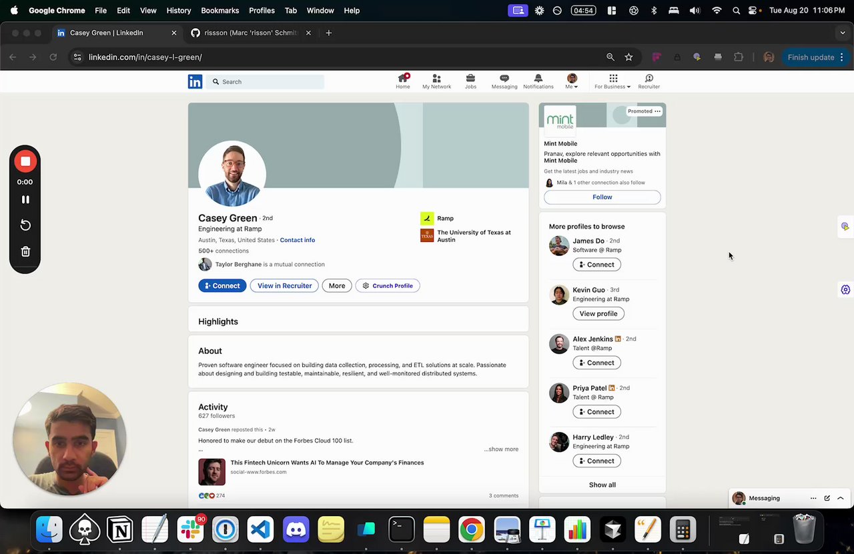Open Taylor Berghane mutual connection link

click(238, 264)
